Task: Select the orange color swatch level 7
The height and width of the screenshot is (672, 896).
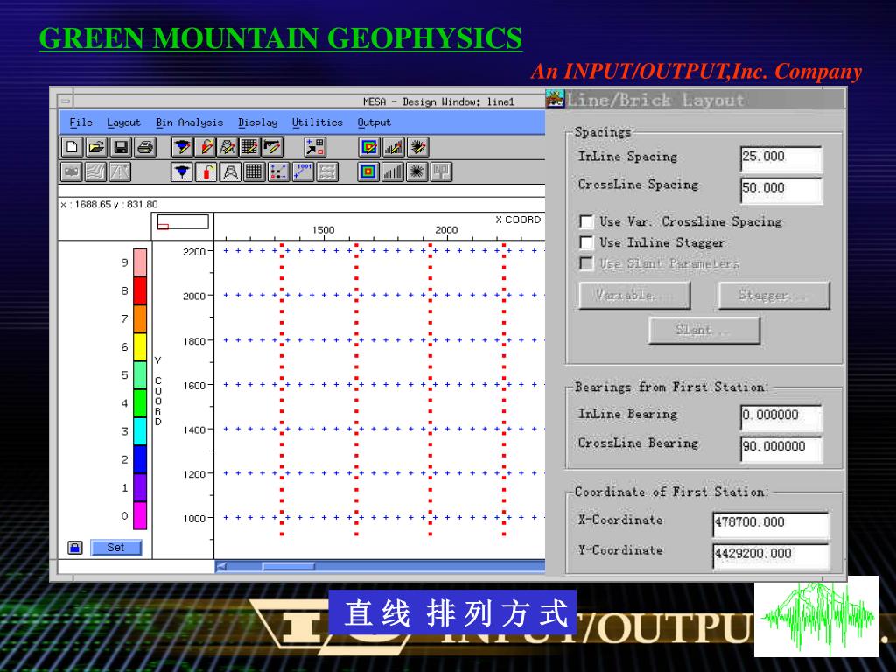Action: click(x=140, y=319)
